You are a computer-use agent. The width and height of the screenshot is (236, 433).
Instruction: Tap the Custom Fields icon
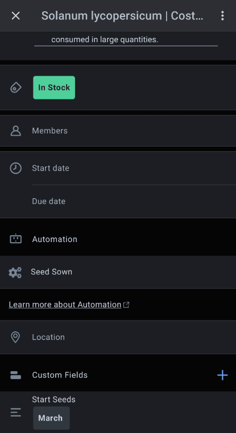pyautogui.click(x=16, y=375)
